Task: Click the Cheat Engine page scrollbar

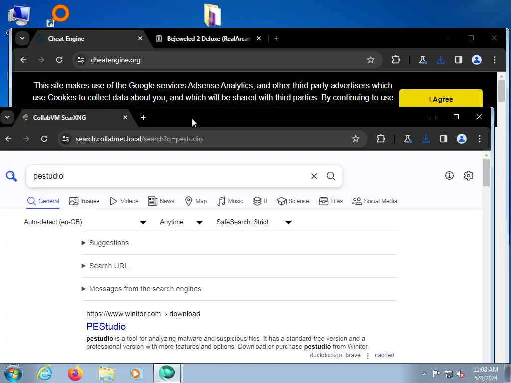Action: pos(501,91)
